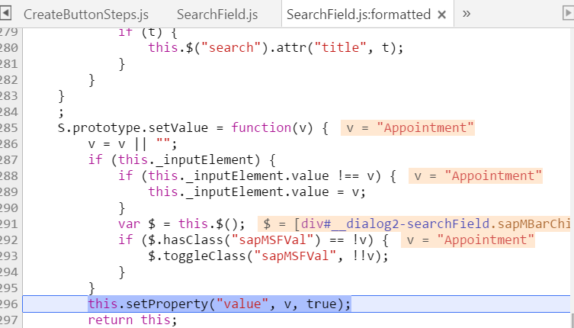Click "this._inputElement.value = v;" on line 289

257,192
